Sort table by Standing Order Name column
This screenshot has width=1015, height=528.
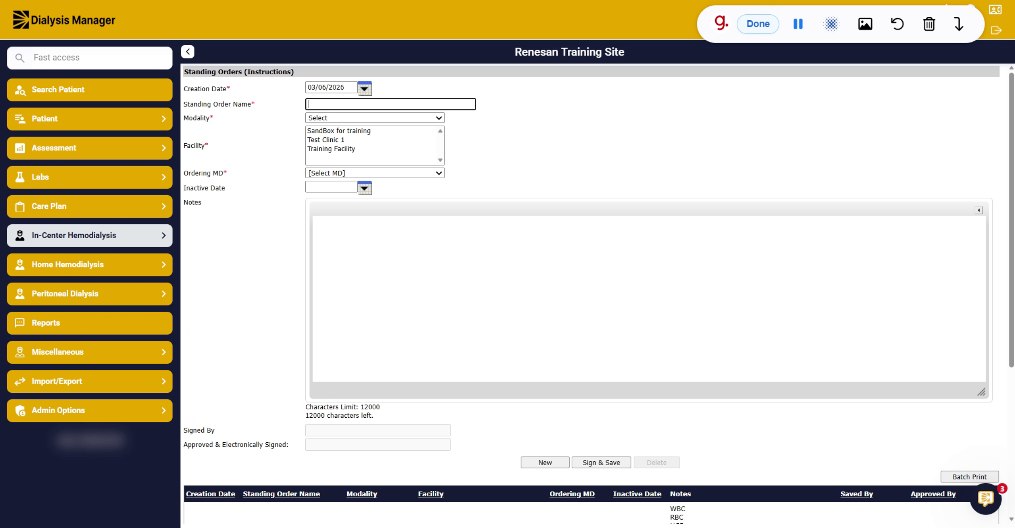281,494
